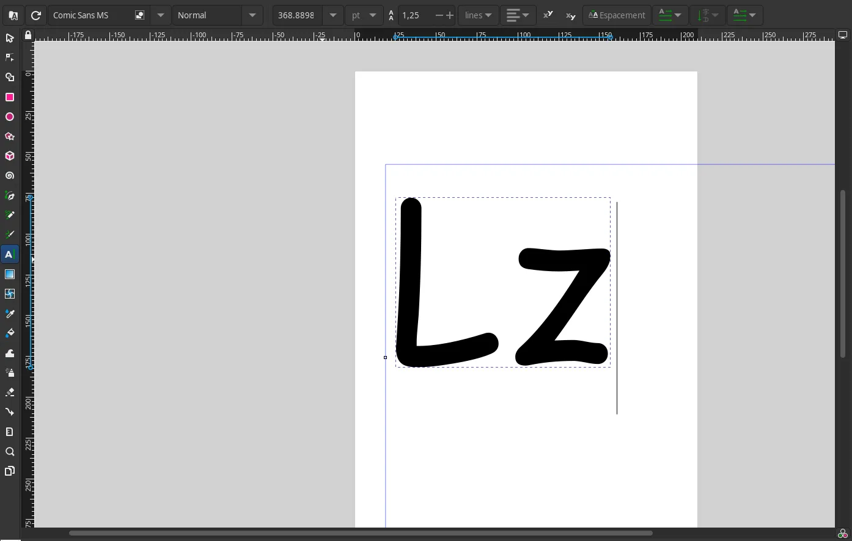The width and height of the screenshot is (852, 541).
Task: Select the Connector tool
Action: 10,412
